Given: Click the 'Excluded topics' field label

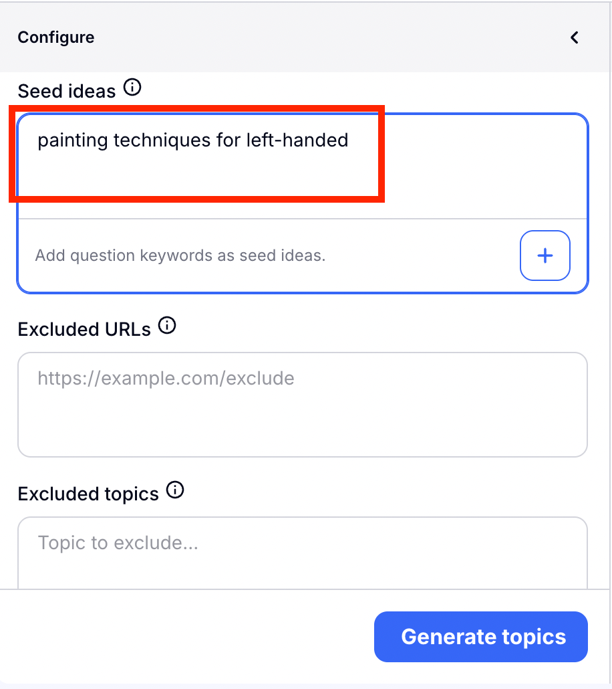Looking at the screenshot, I should [x=88, y=494].
